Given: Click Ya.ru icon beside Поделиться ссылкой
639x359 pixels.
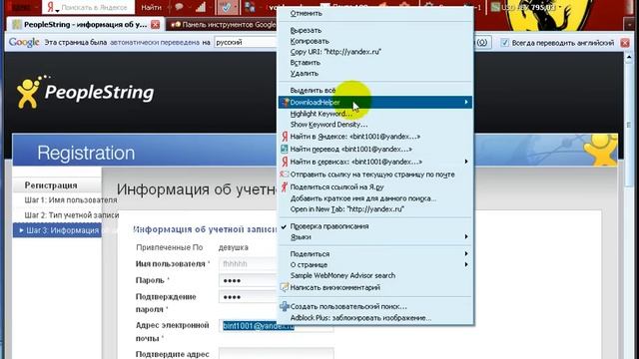Looking at the screenshot, I should (x=285, y=186).
